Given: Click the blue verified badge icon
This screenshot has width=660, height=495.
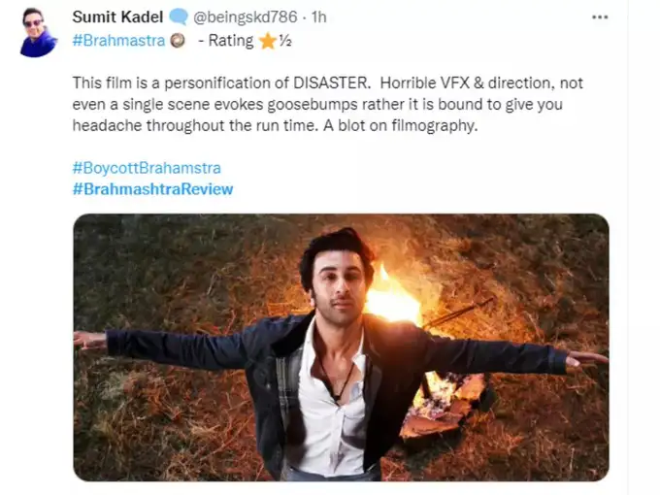Looking at the screenshot, I should point(179,17).
